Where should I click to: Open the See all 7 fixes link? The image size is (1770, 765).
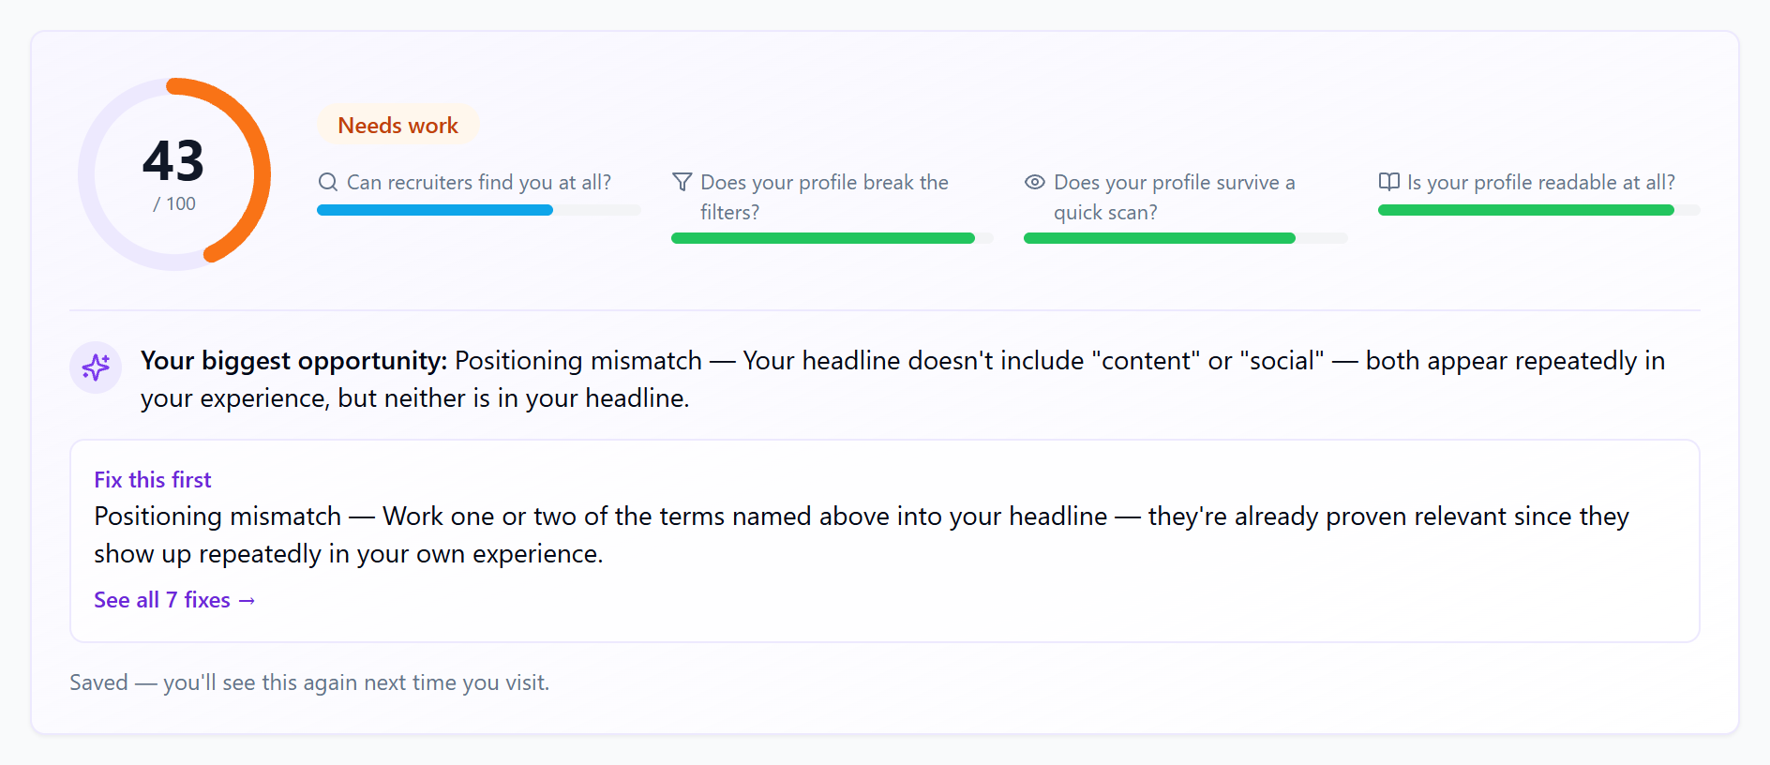pyautogui.click(x=174, y=600)
